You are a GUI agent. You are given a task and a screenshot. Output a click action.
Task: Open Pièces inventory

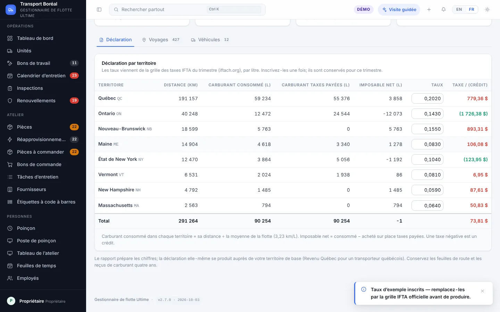pyautogui.click(x=43, y=127)
